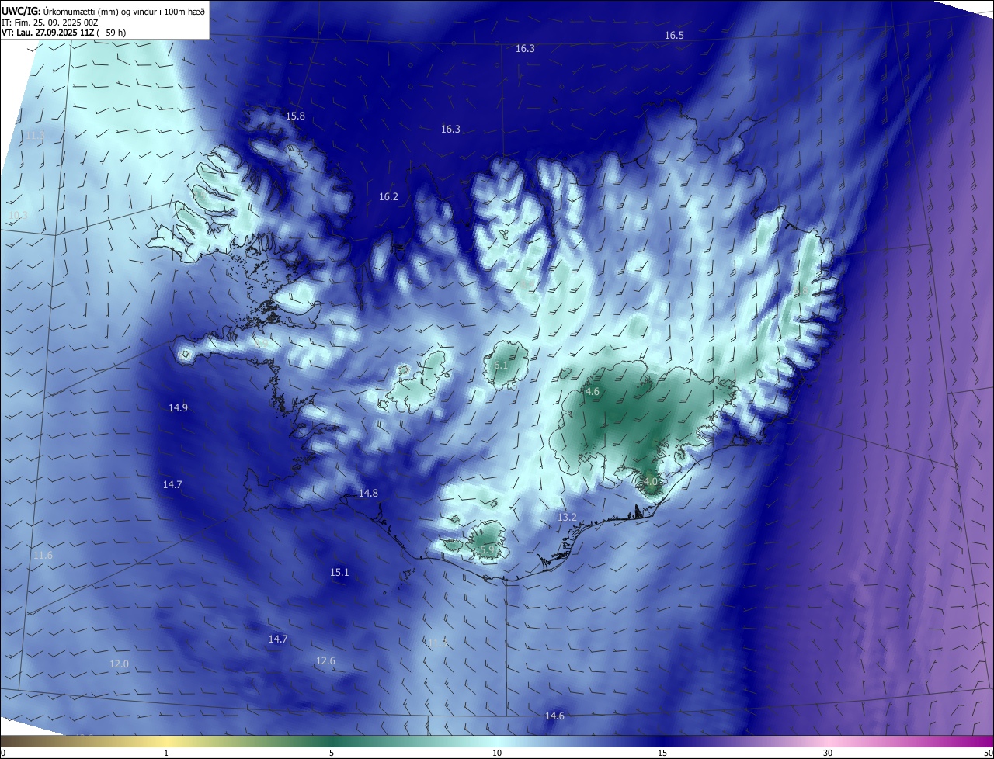Click the colour scale tick label 1

pyautogui.click(x=166, y=753)
